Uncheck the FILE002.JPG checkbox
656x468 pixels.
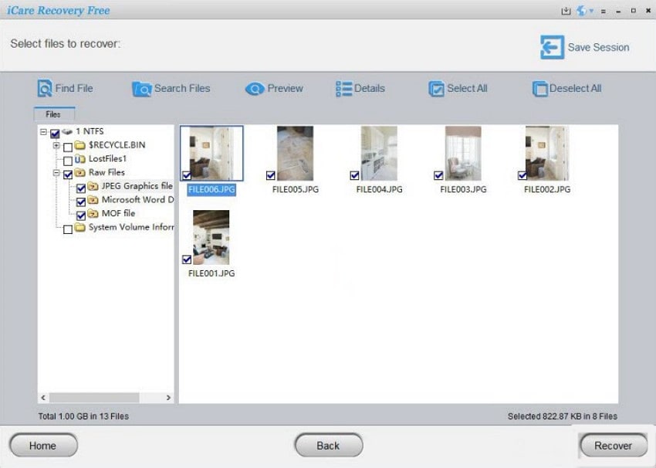[x=522, y=175]
